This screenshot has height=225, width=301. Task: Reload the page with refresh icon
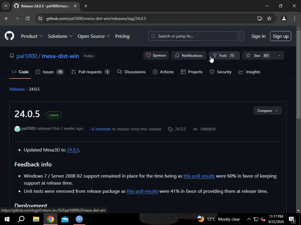tap(28, 18)
